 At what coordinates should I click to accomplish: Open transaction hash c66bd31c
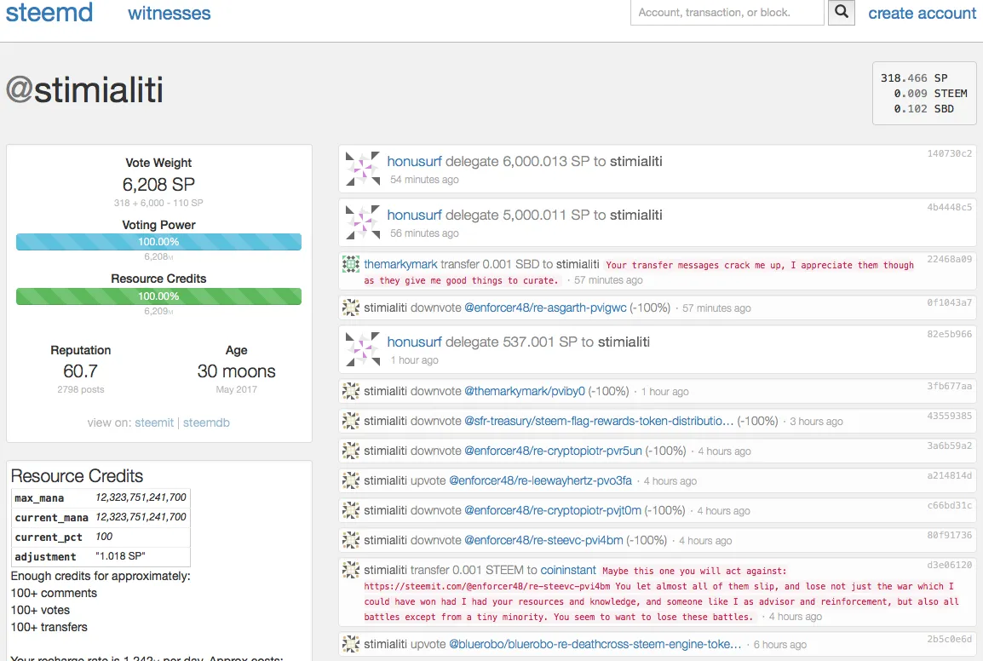coord(949,505)
